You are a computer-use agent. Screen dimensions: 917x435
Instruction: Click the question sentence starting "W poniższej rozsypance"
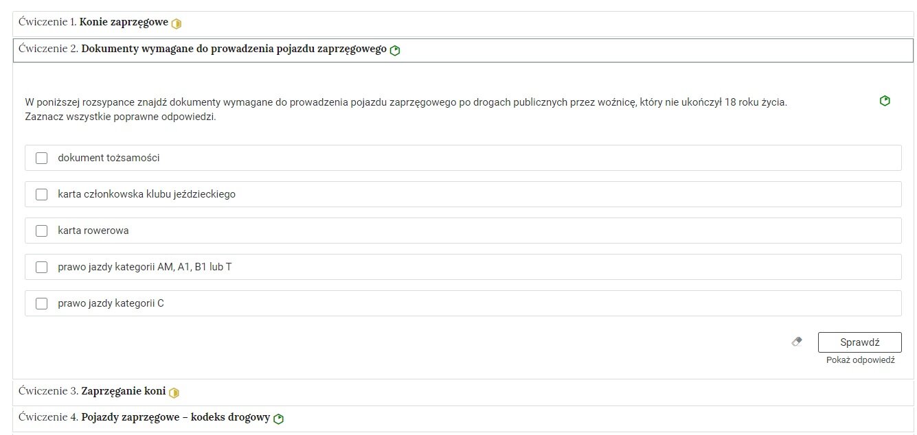click(405, 102)
